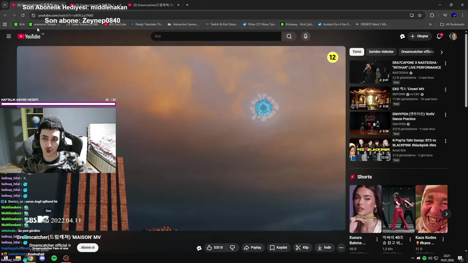Open YouTube notifications bell
Viewport: 468px width, 263px height.
[x=439, y=36]
